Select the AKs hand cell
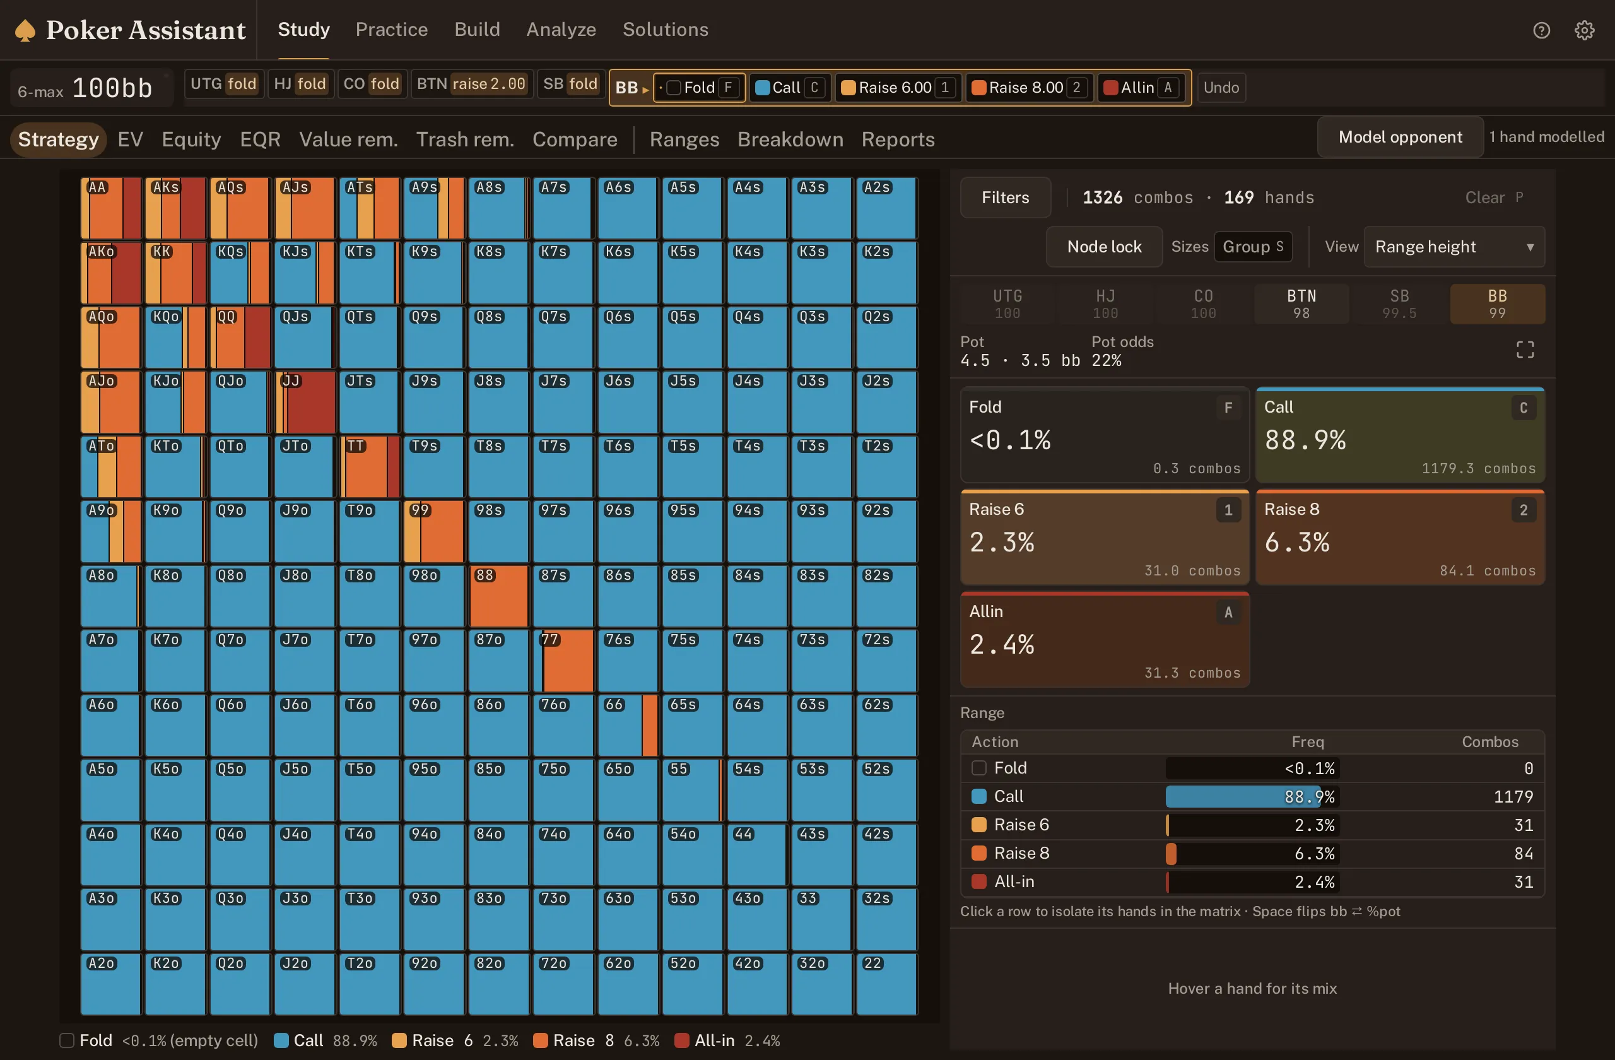The width and height of the screenshot is (1615, 1060). pyautogui.click(x=175, y=208)
